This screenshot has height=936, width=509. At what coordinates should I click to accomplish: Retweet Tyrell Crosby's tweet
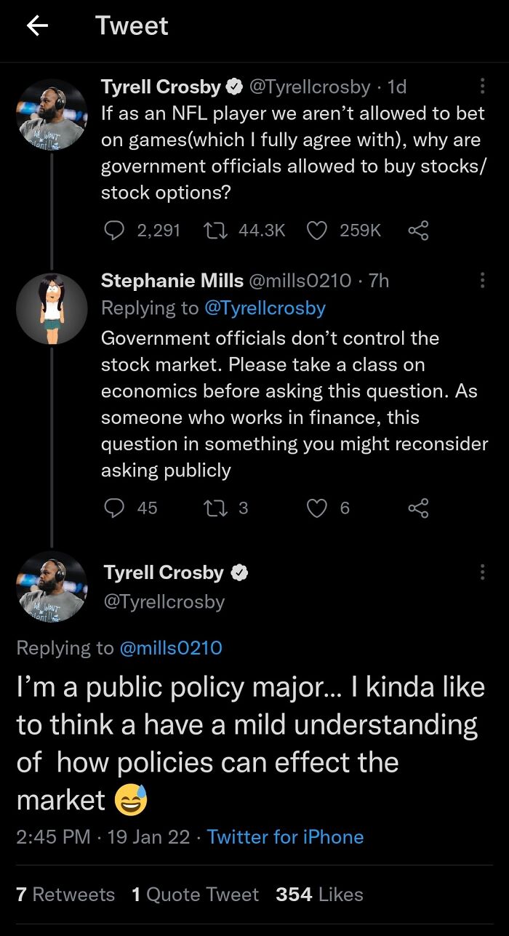click(x=215, y=230)
